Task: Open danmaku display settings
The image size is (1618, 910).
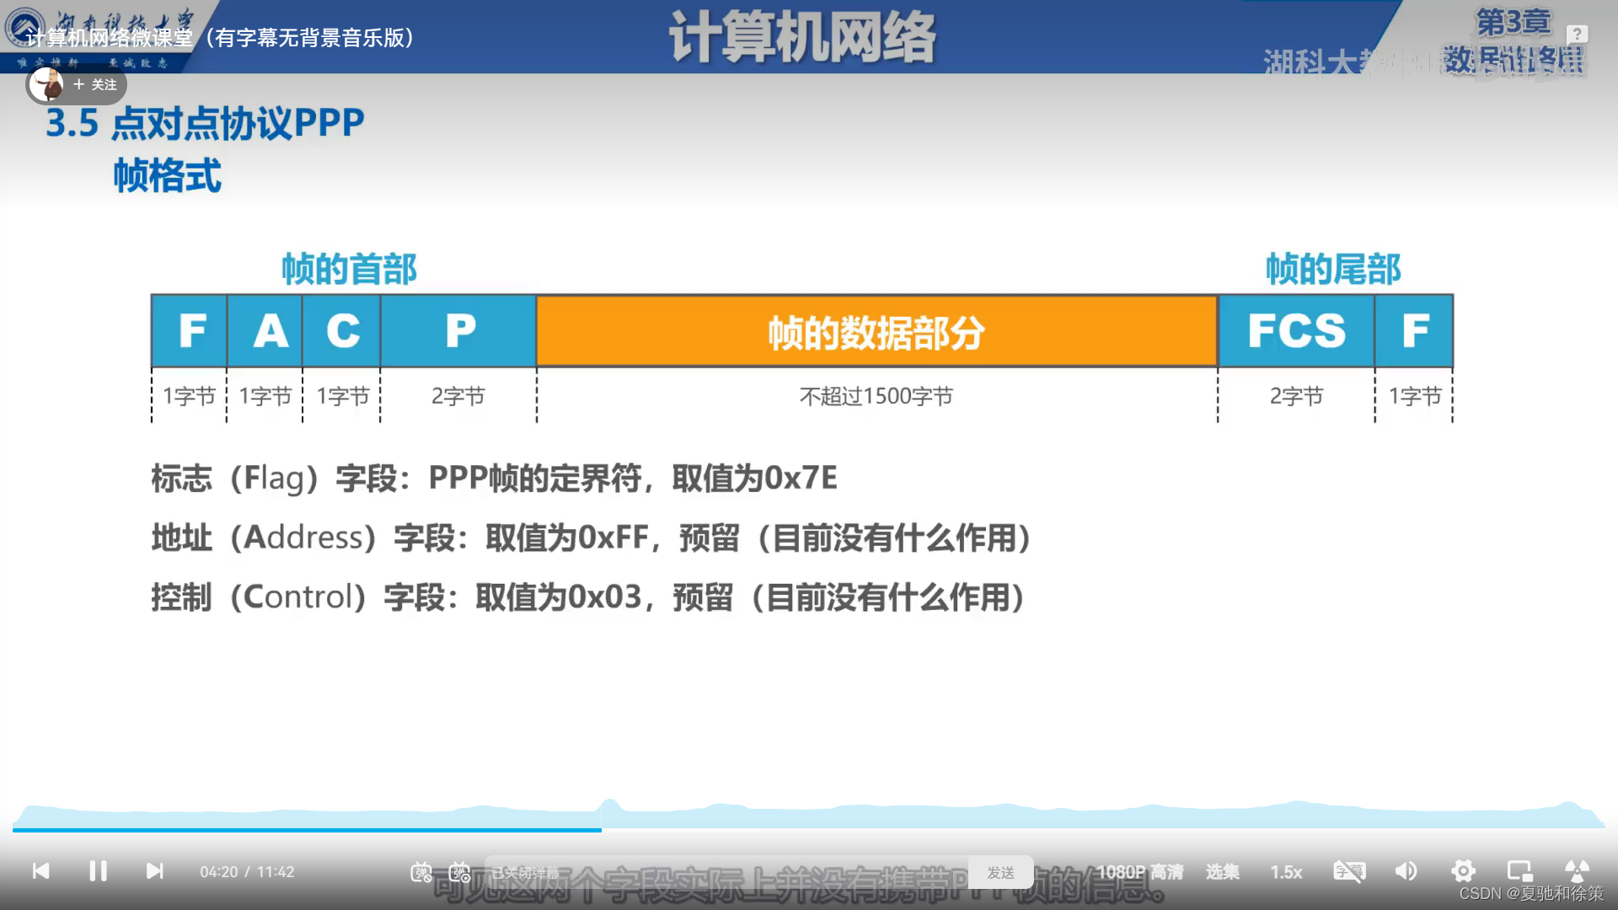Action: 459,872
